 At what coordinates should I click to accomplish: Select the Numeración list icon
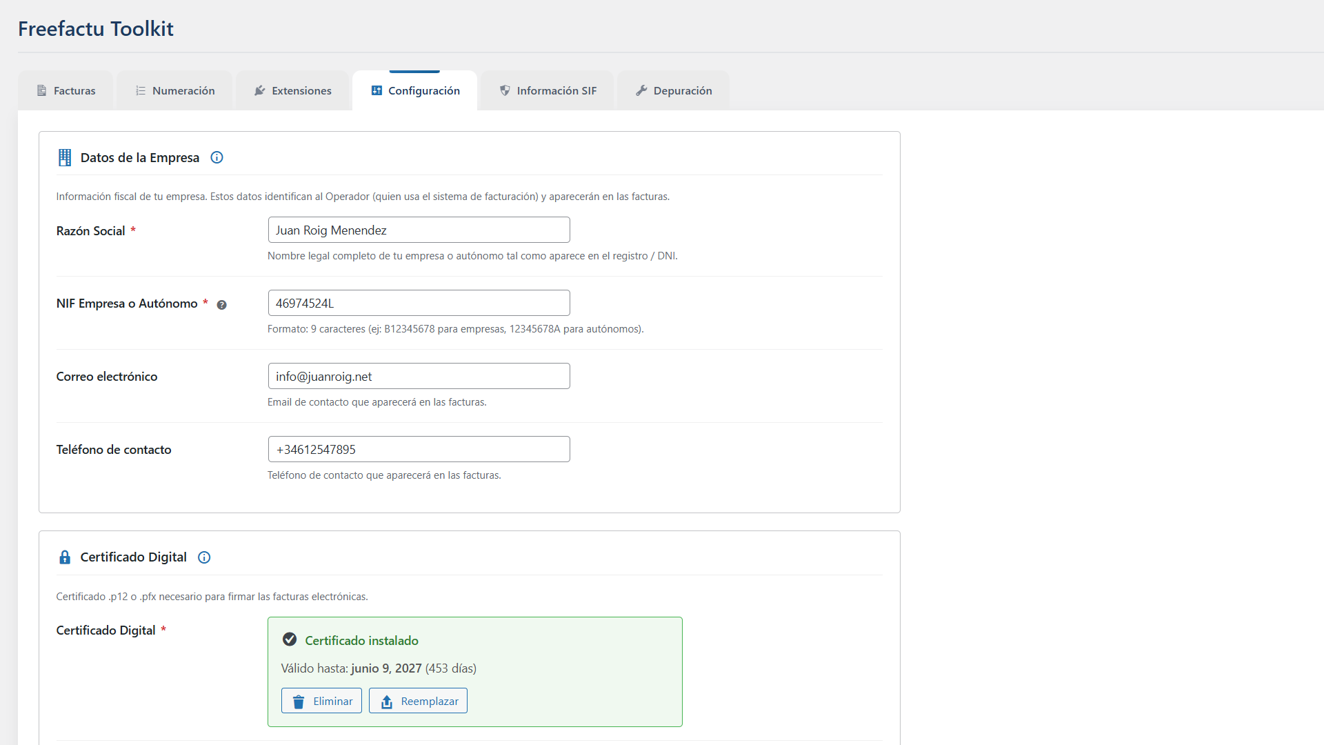pos(141,90)
